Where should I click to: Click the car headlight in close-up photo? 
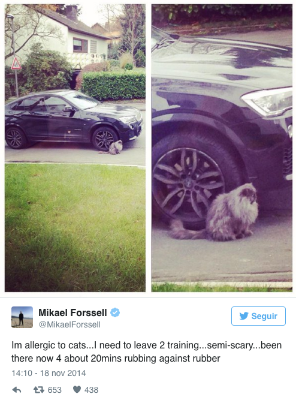coord(268,101)
